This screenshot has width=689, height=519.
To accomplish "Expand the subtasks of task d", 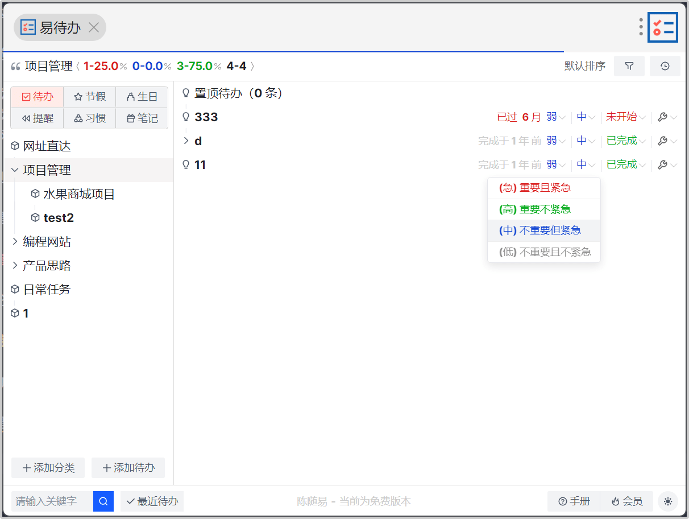I will coord(185,141).
